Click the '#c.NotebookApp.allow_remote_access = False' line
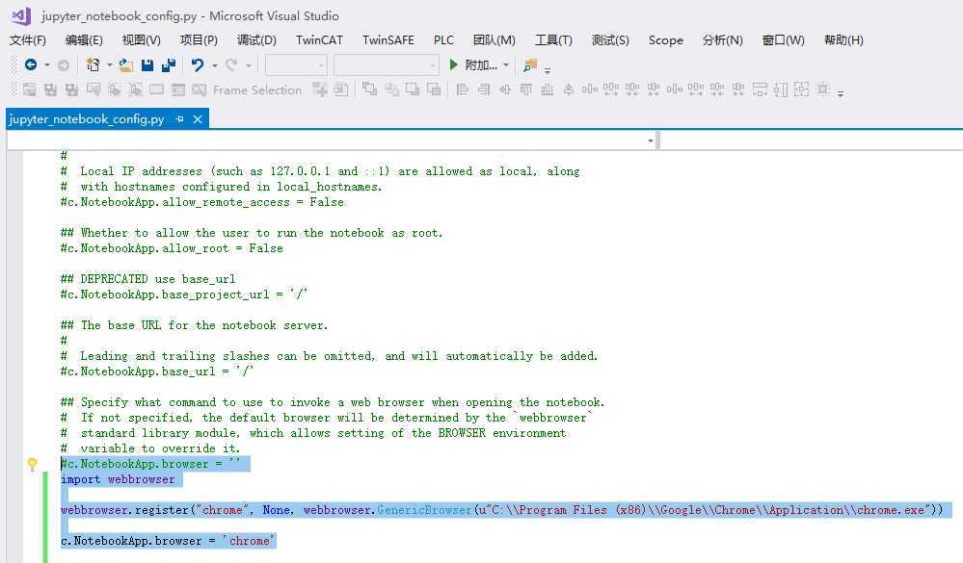 coord(202,202)
